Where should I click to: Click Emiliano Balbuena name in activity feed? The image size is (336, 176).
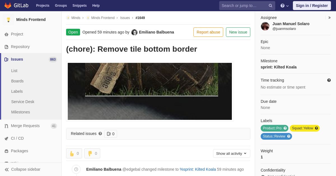coord(104,169)
